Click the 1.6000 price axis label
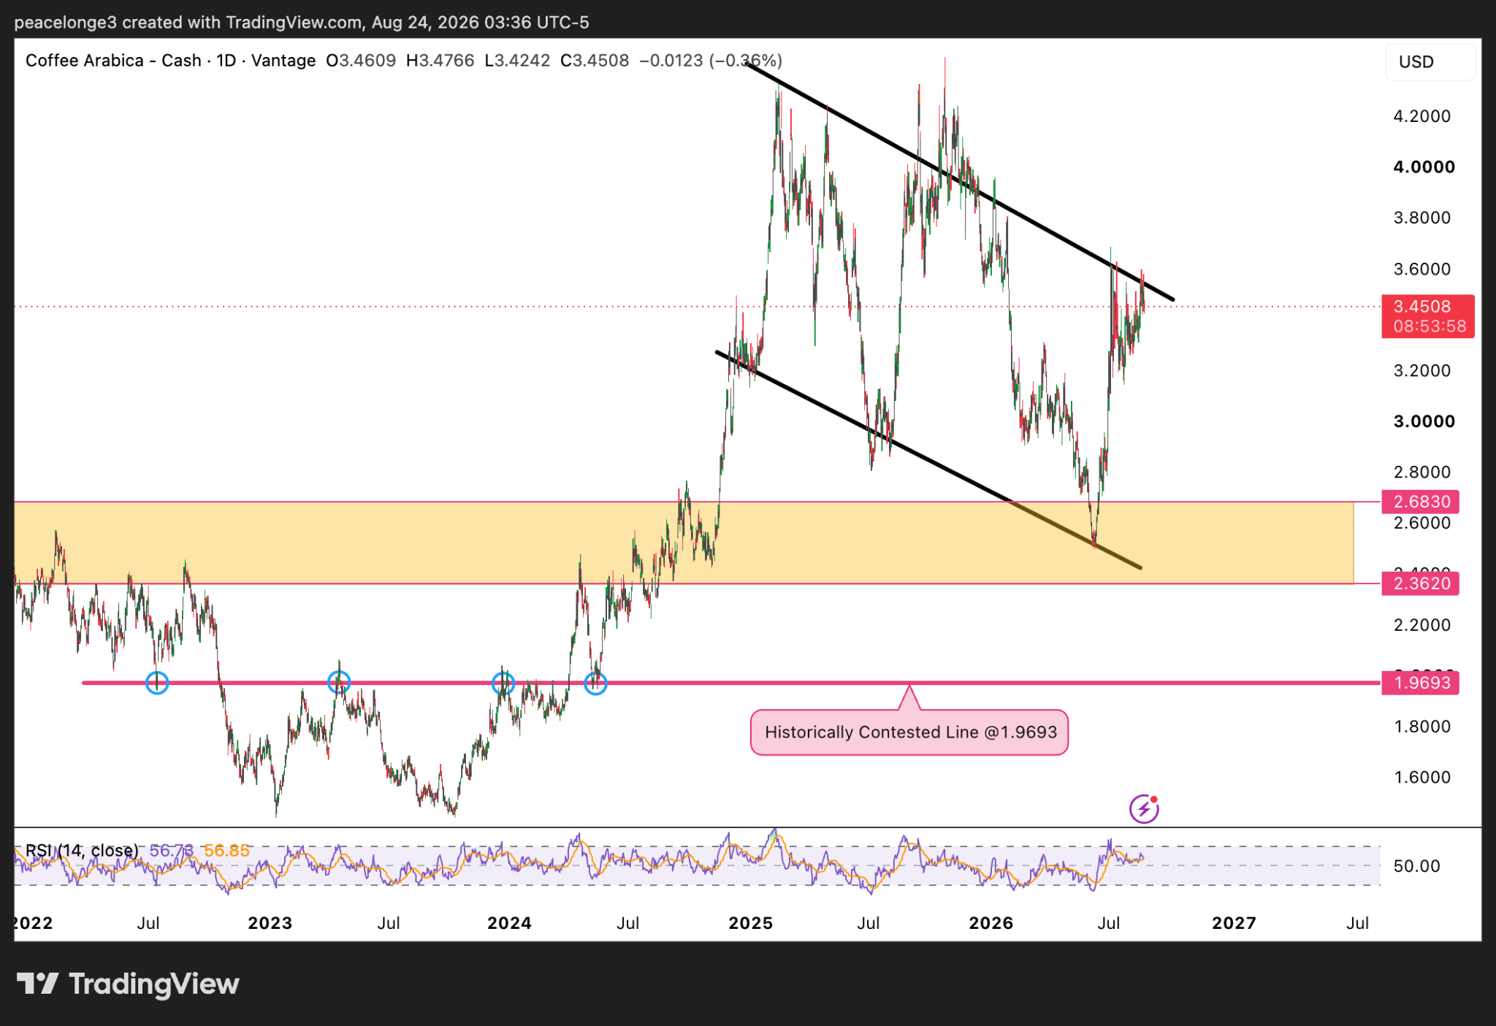 coord(1421,777)
